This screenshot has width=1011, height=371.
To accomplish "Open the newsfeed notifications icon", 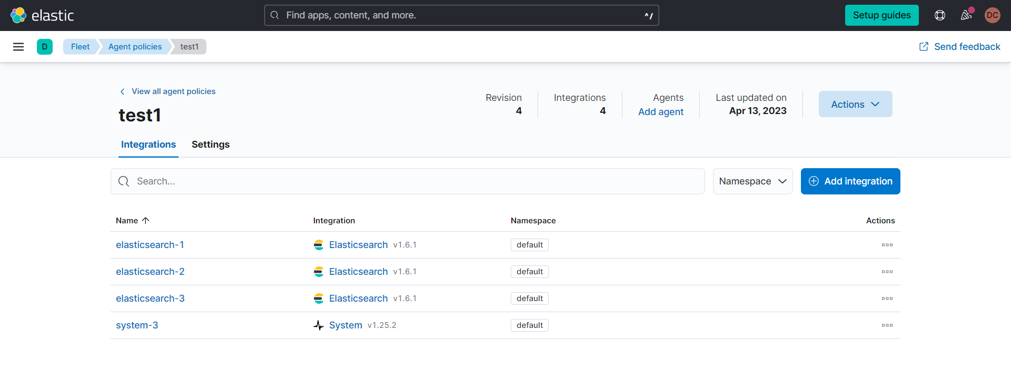I will (966, 15).
